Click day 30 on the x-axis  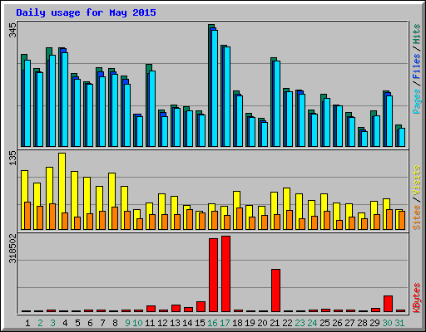(387, 323)
